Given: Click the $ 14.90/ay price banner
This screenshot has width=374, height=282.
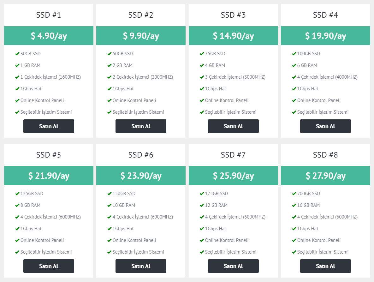Looking at the screenshot, I should 233,36.
